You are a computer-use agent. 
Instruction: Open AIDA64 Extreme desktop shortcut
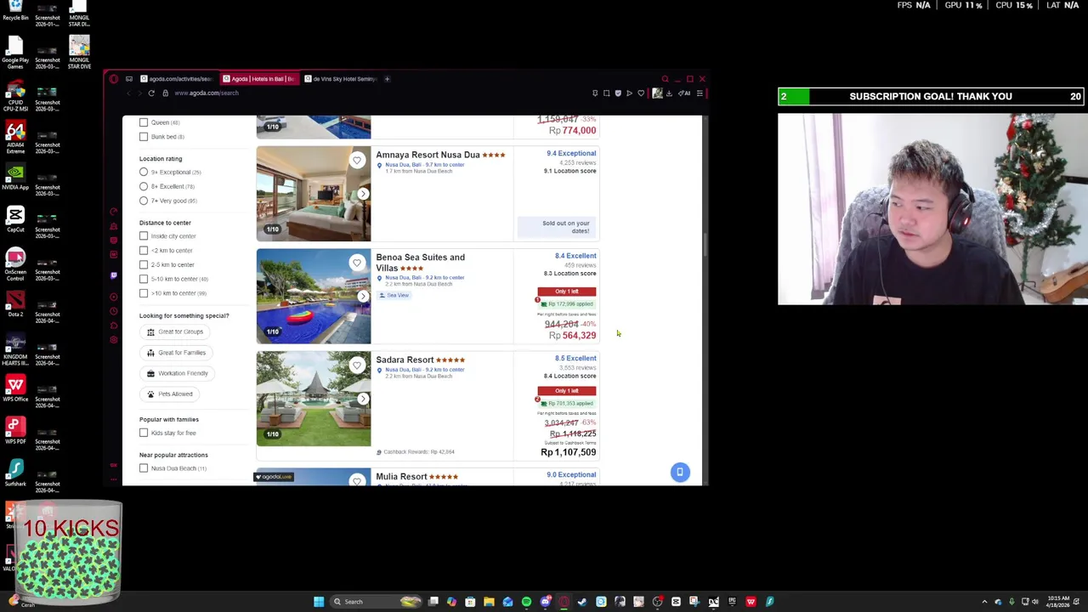[x=15, y=136]
